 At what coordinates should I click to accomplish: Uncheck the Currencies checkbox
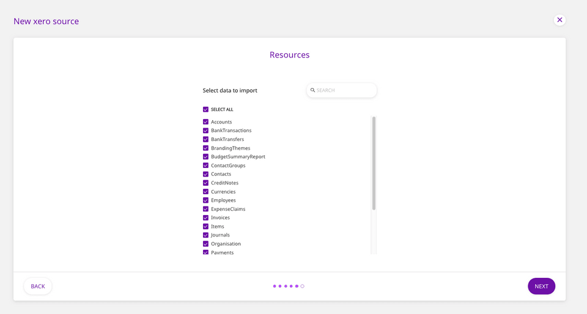(x=205, y=192)
